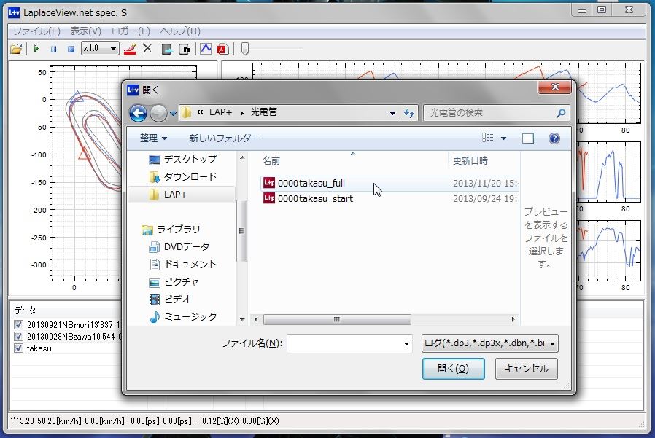Viewport: 655px width, 438px height.
Task: Open the x1.0 playback speed dropdown
Action: click(x=100, y=48)
